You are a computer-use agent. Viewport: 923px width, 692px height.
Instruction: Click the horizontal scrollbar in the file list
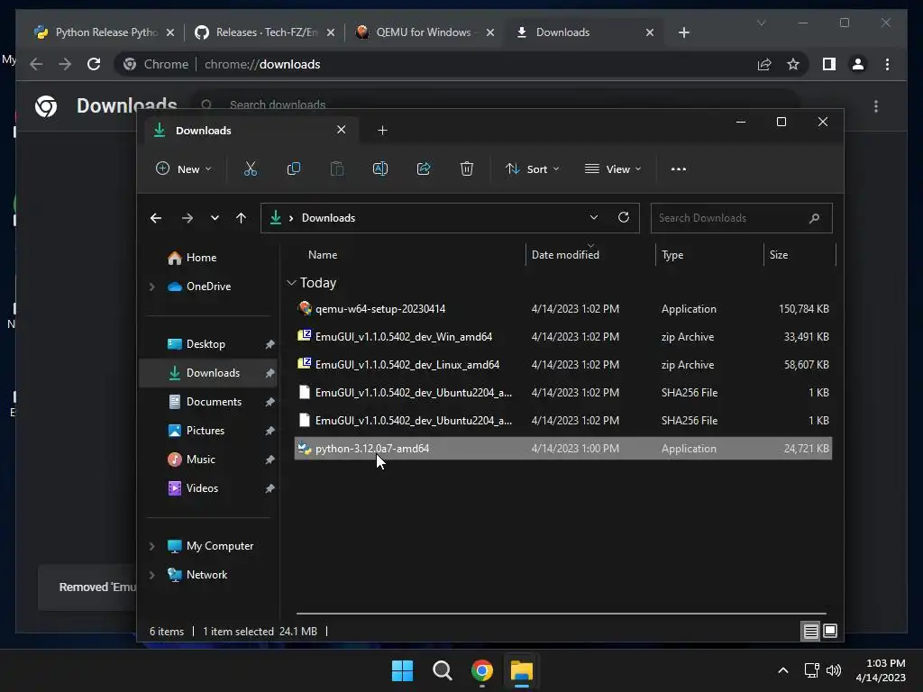561,614
